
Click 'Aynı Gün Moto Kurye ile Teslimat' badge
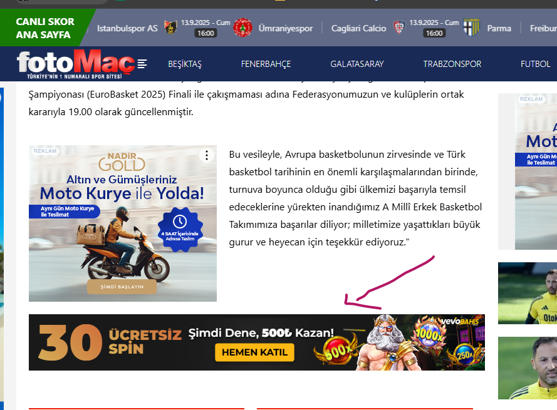pos(65,212)
